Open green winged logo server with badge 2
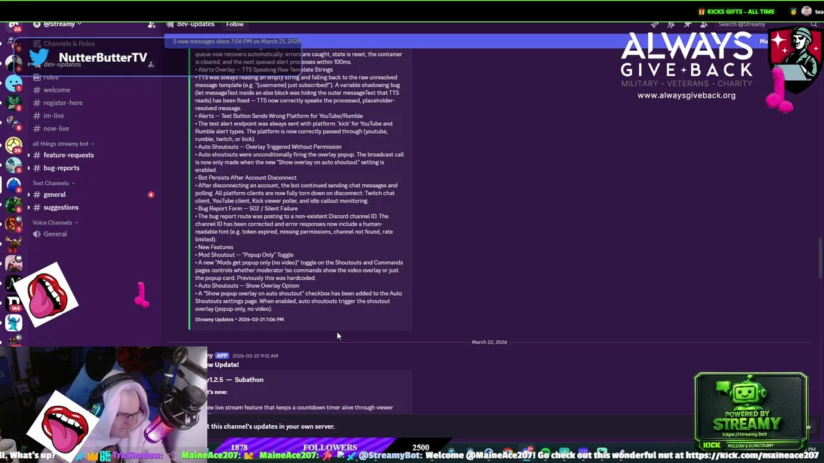Screen dimensions: 824x463 point(14,102)
